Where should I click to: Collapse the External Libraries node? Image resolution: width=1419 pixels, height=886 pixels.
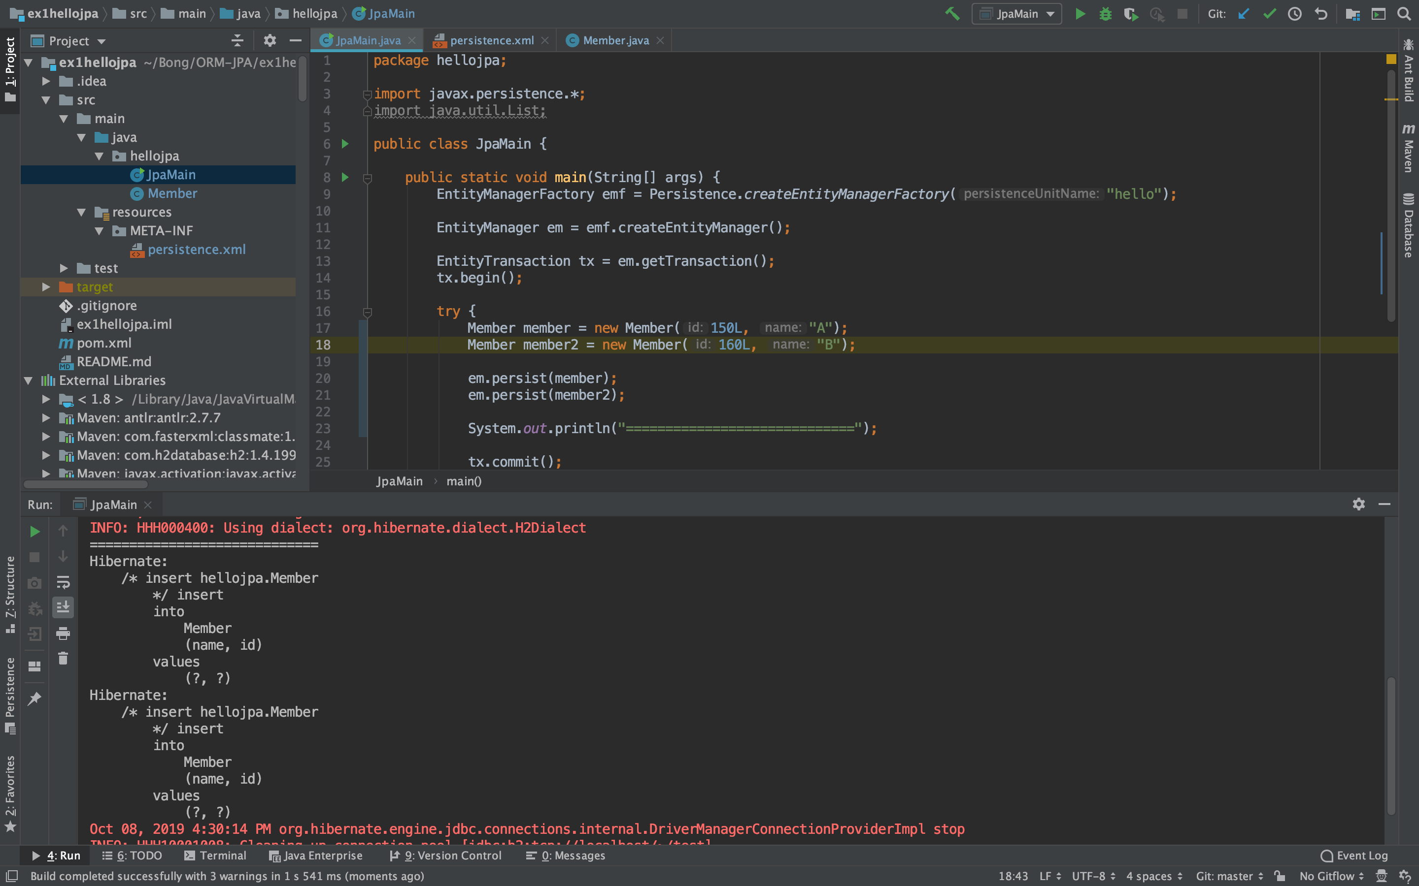click(28, 381)
